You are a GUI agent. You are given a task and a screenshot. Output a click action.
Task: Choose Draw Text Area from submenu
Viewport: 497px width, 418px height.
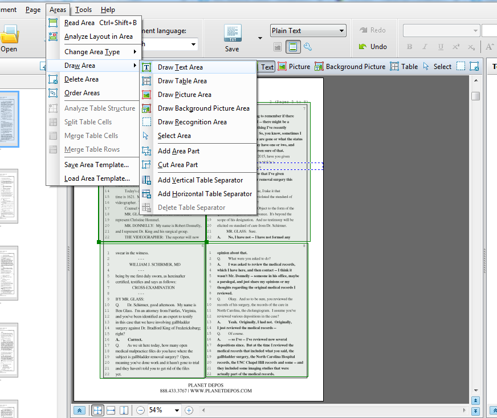[x=198, y=67]
